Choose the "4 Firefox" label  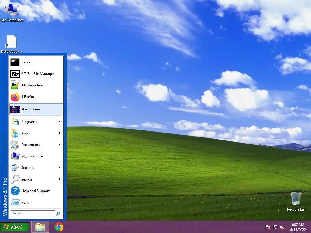pos(28,97)
